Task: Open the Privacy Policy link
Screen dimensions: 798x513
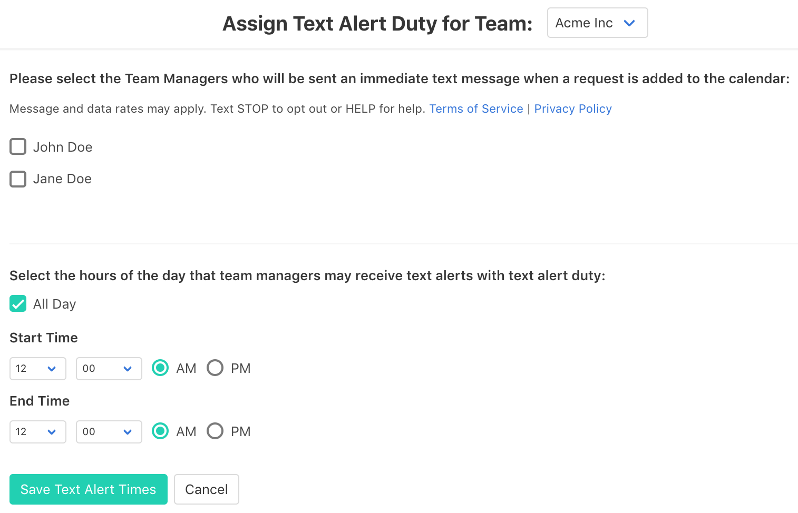Action: (573, 109)
